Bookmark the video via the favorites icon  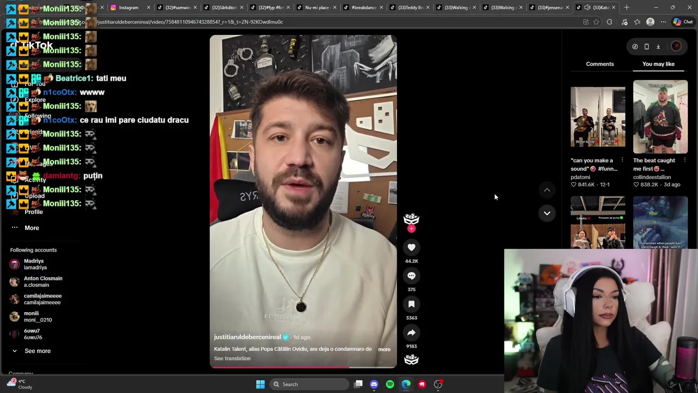[411, 304]
